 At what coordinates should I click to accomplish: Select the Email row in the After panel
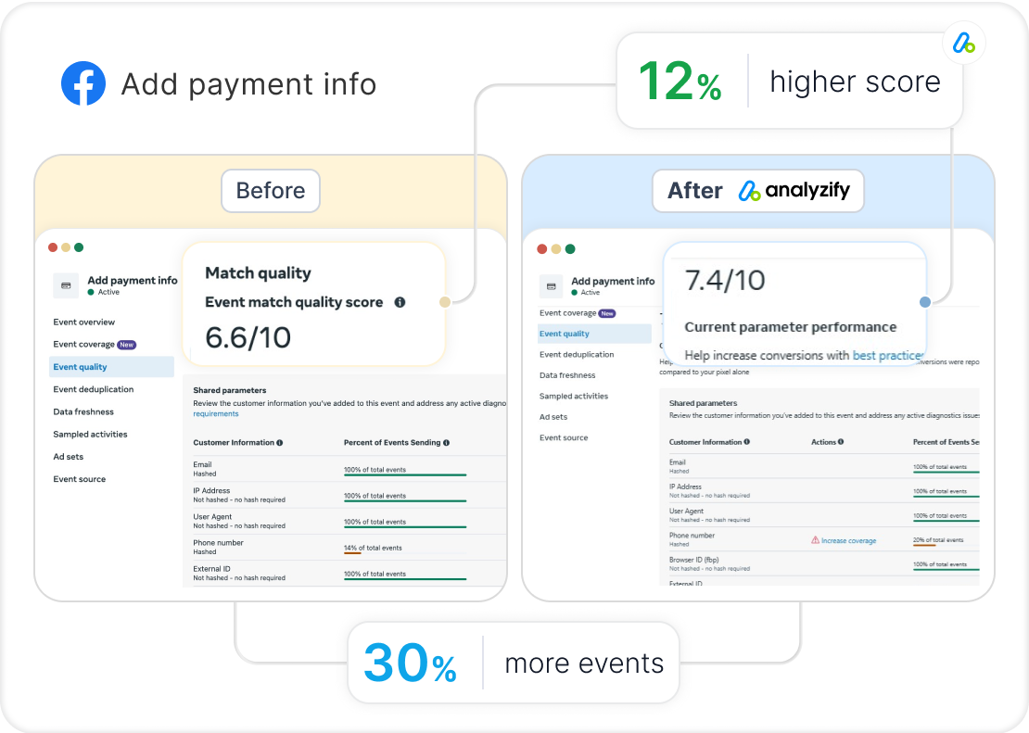coord(823,466)
